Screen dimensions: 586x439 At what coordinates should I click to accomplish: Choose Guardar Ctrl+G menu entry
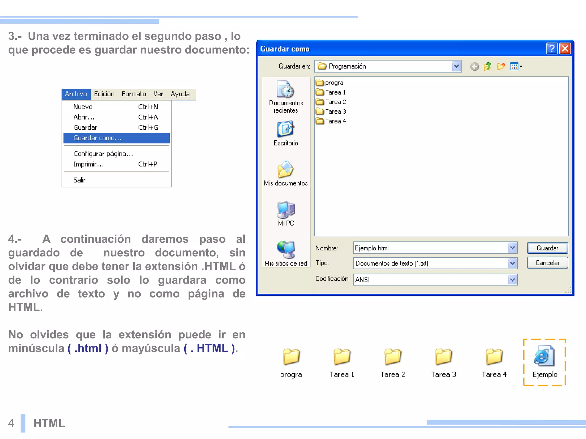coord(116,127)
